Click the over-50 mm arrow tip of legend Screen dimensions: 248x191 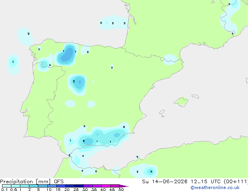[124, 186]
